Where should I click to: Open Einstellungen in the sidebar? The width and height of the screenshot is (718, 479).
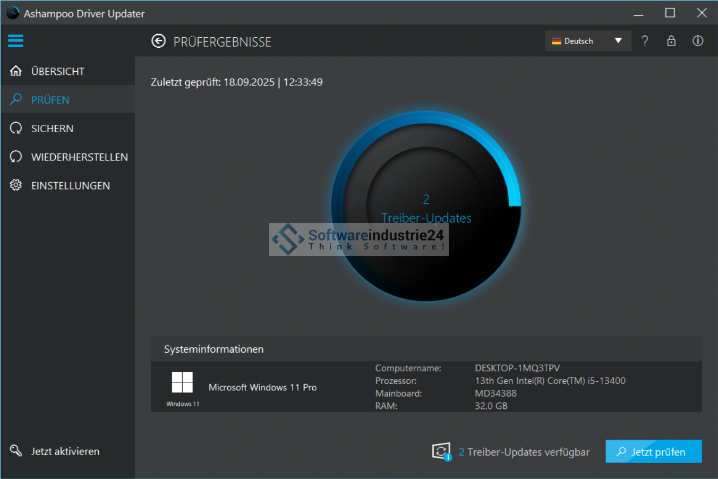pos(70,186)
